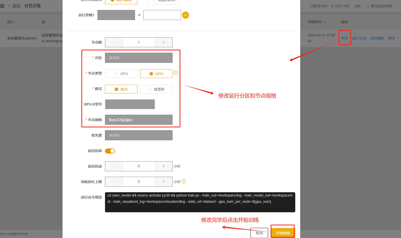The width and height of the screenshot is (401, 238).
Task: Click info icon next to training duration limit
Action: point(183,181)
